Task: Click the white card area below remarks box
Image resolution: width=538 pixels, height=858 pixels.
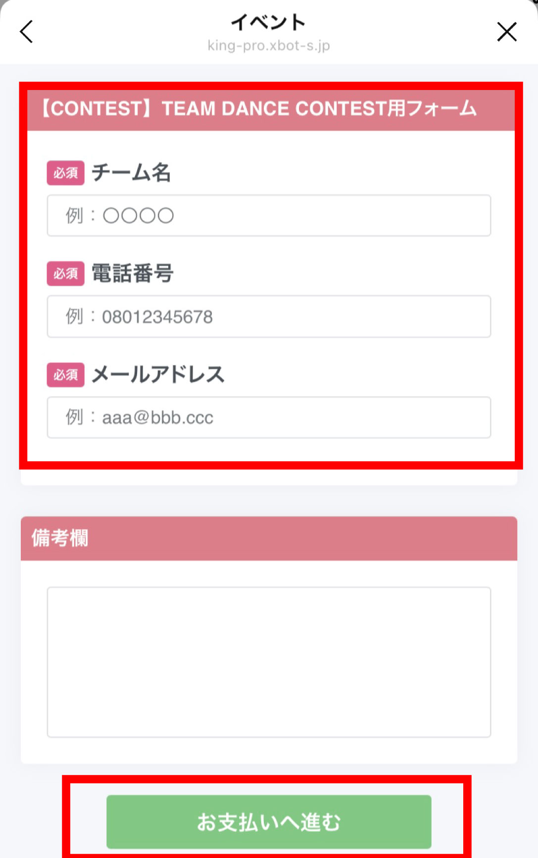Action: point(269,751)
